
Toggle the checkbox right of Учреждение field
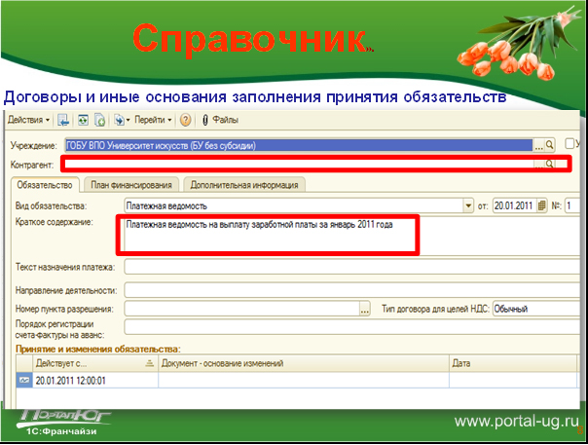(570, 145)
